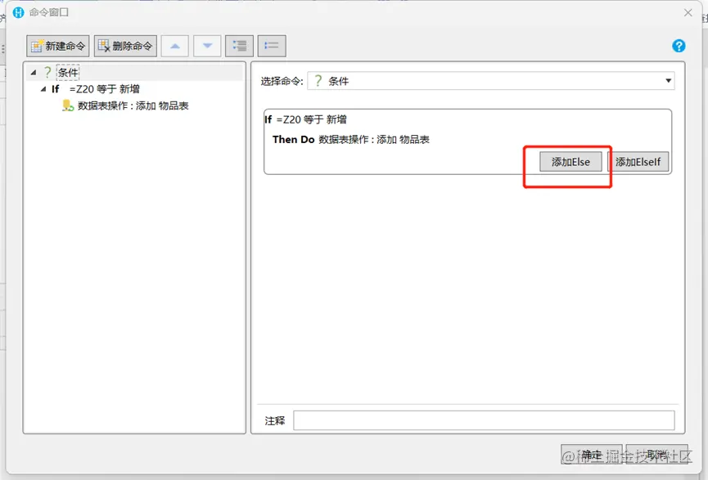The height and width of the screenshot is (480, 708).
Task: Click the 添加ElseIf button
Action: (x=638, y=162)
